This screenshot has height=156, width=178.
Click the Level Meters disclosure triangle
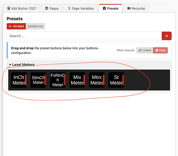tap(10, 65)
